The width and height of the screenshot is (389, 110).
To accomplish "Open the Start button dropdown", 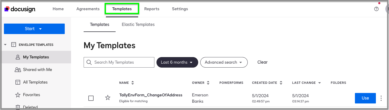I will point(40,29).
